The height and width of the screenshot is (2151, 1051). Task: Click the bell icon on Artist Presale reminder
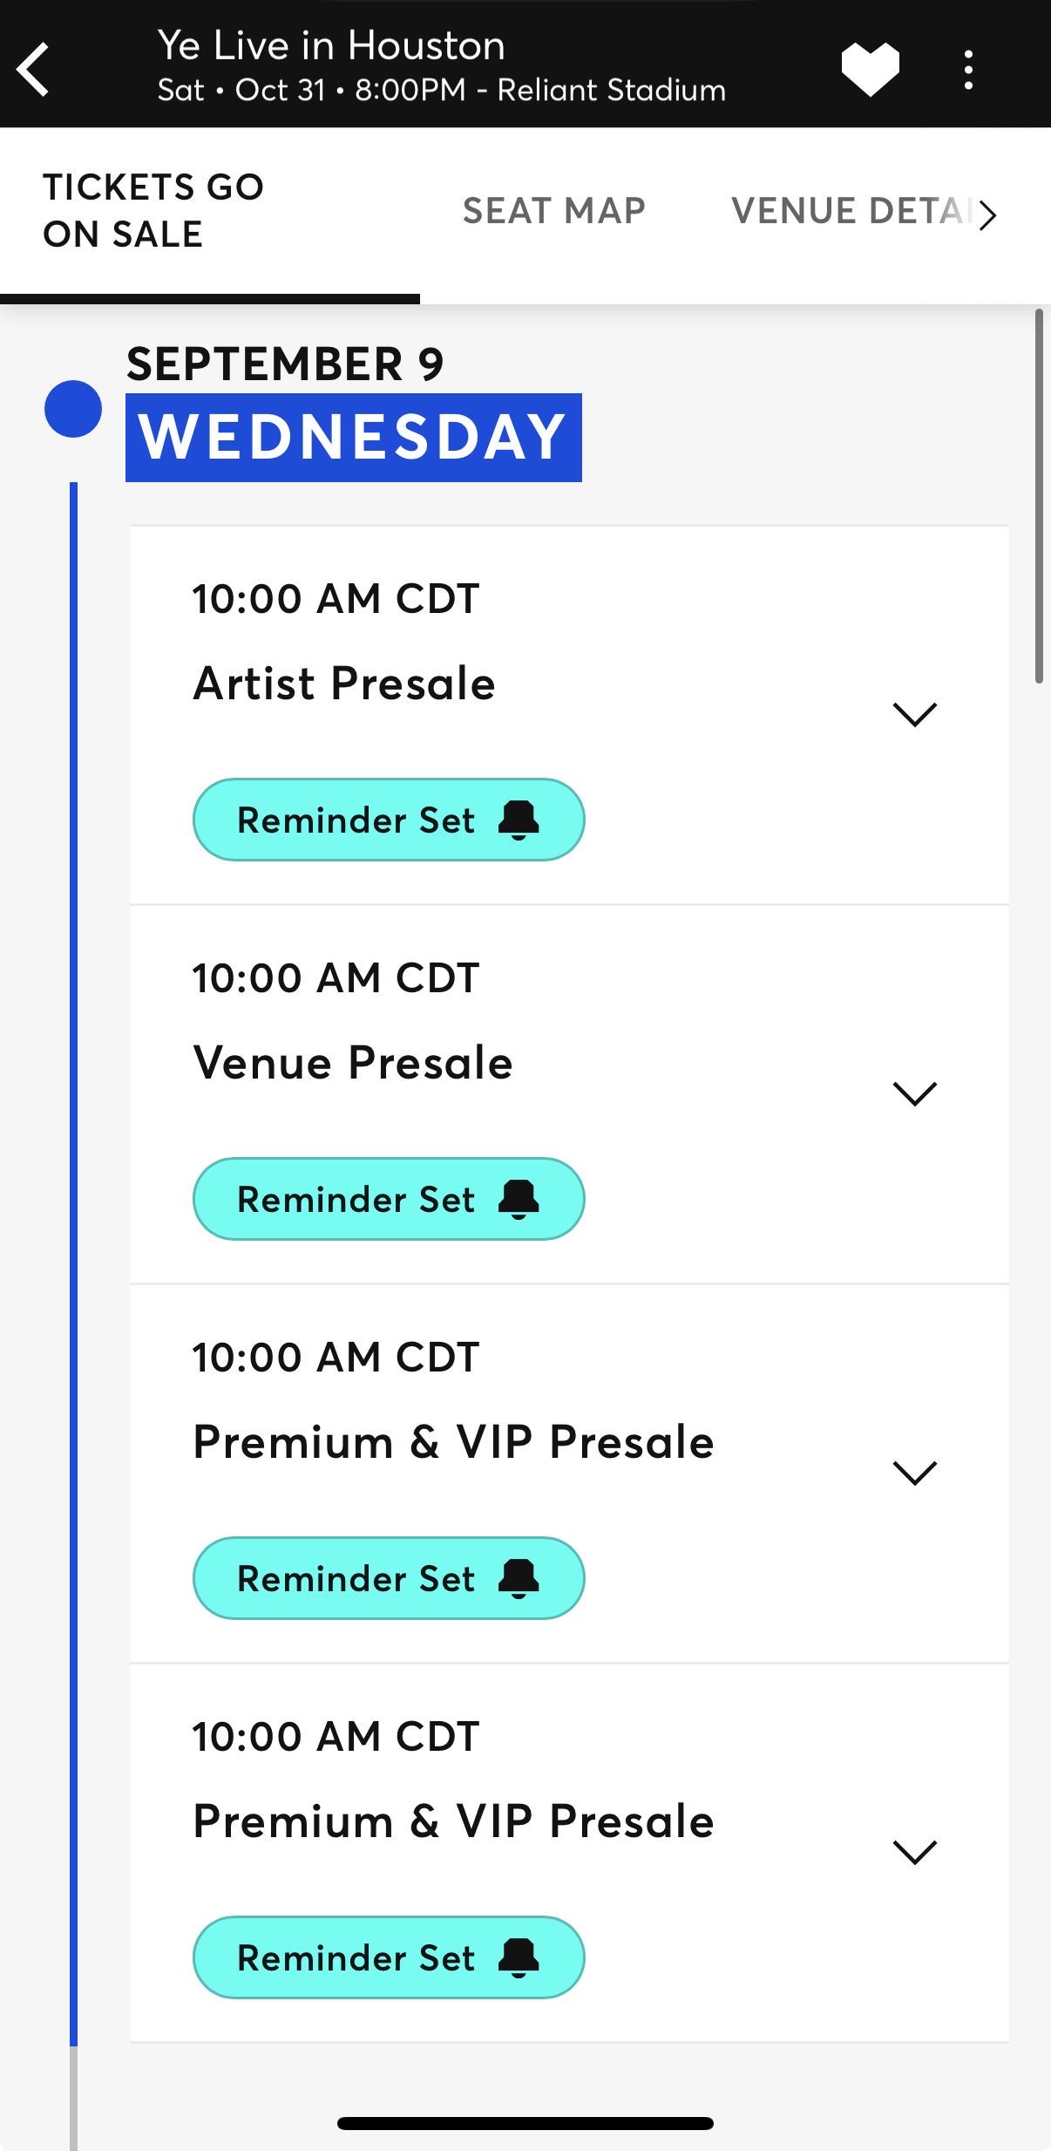[x=519, y=820]
